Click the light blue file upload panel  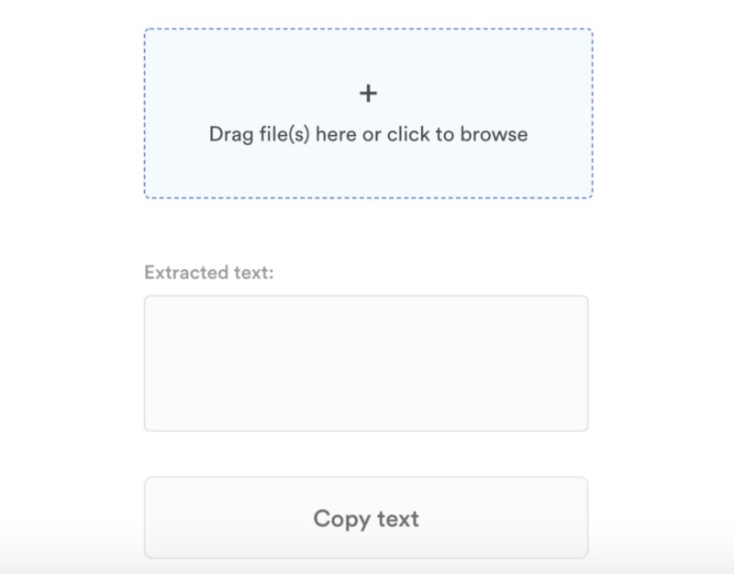(x=368, y=165)
